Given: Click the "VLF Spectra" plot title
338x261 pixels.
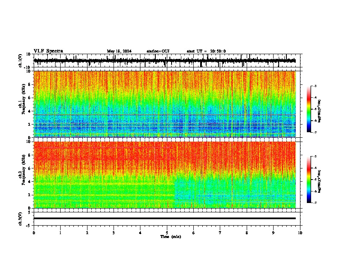Looking at the screenshot, I should (48, 51).
